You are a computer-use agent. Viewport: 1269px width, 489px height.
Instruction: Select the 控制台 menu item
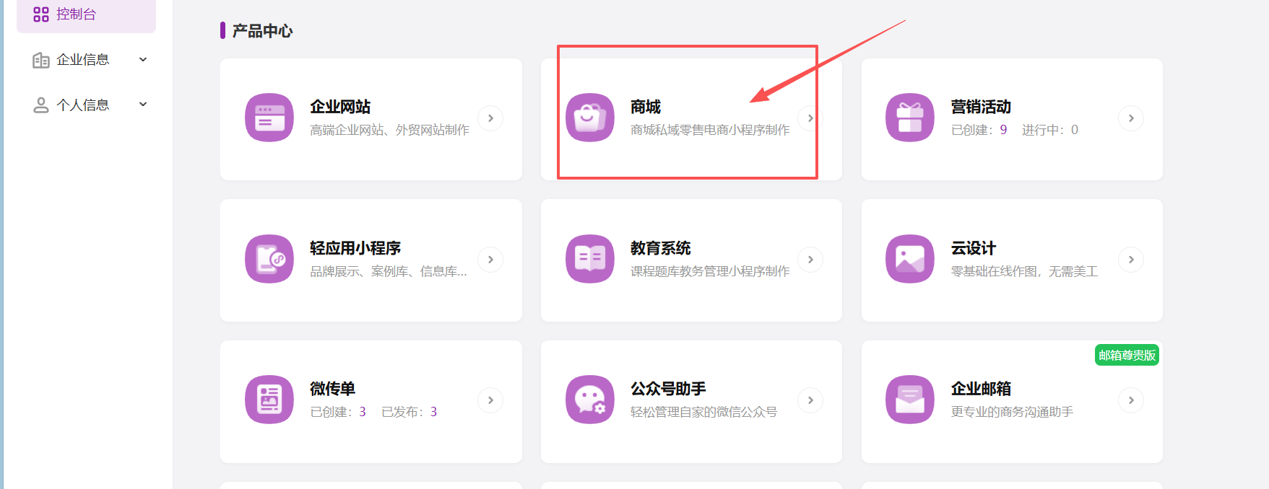click(x=86, y=14)
